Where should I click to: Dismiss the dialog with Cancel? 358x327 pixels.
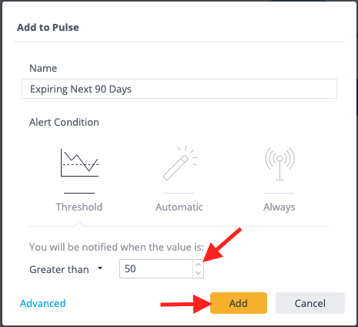(x=310, y=303)
